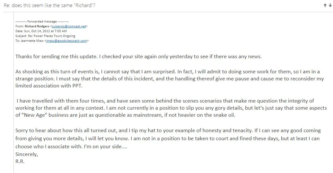Open the jmaw@goodvibecoach.com email link
Viewport: 333px width, 173px height.
(x=66, y=41)
